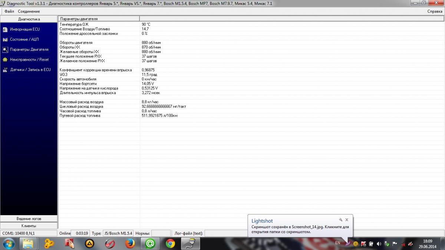Open the Датчики / Запись в ECU icon
This screenshot has height=250, width=445.
click(5, 70)
